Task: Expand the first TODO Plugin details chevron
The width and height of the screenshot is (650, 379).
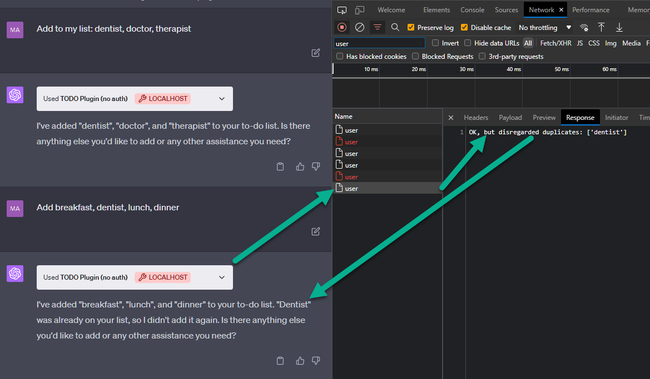Action: pyautogui.click(x=222, y=99)
